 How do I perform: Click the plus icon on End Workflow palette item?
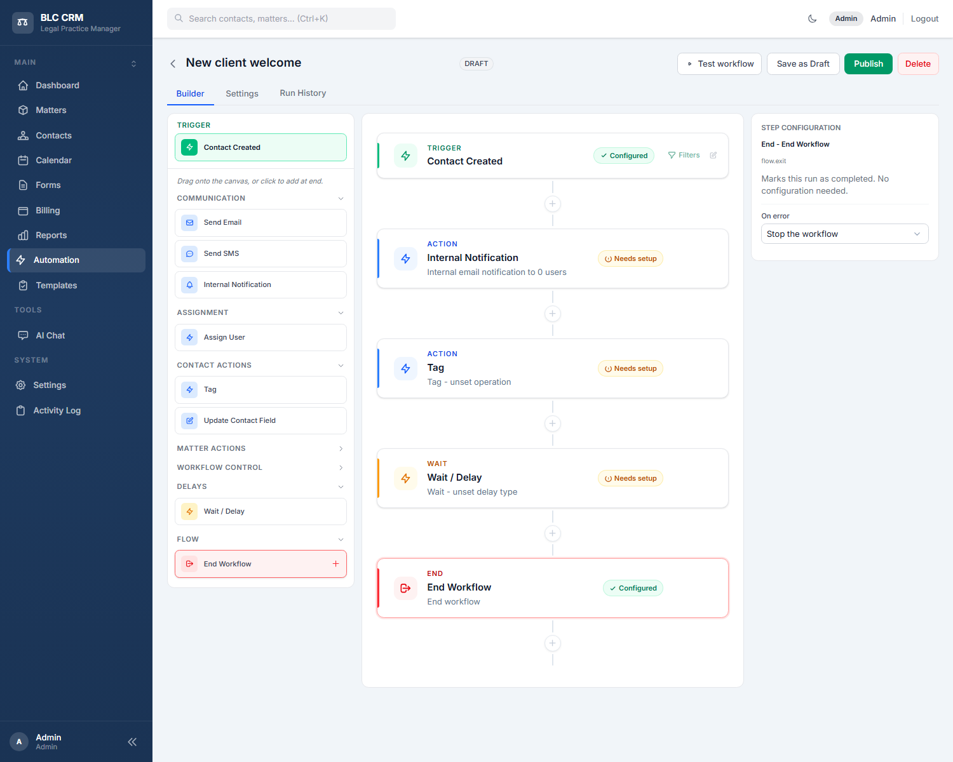click(335, 564)
